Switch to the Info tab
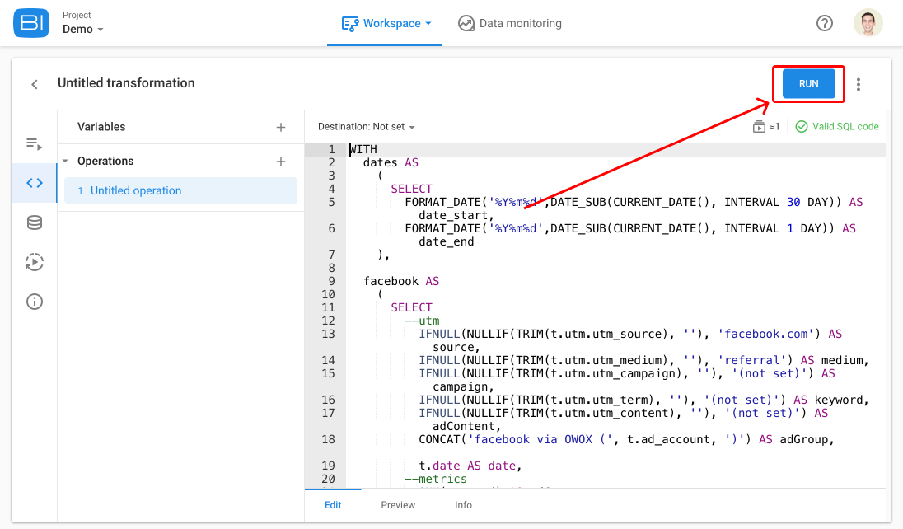903x529 pixels. pos(463,505)
